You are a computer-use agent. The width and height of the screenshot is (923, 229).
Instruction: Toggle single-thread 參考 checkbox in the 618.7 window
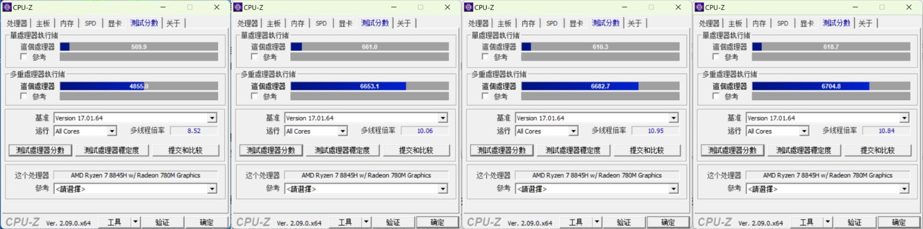click(716, 57)
